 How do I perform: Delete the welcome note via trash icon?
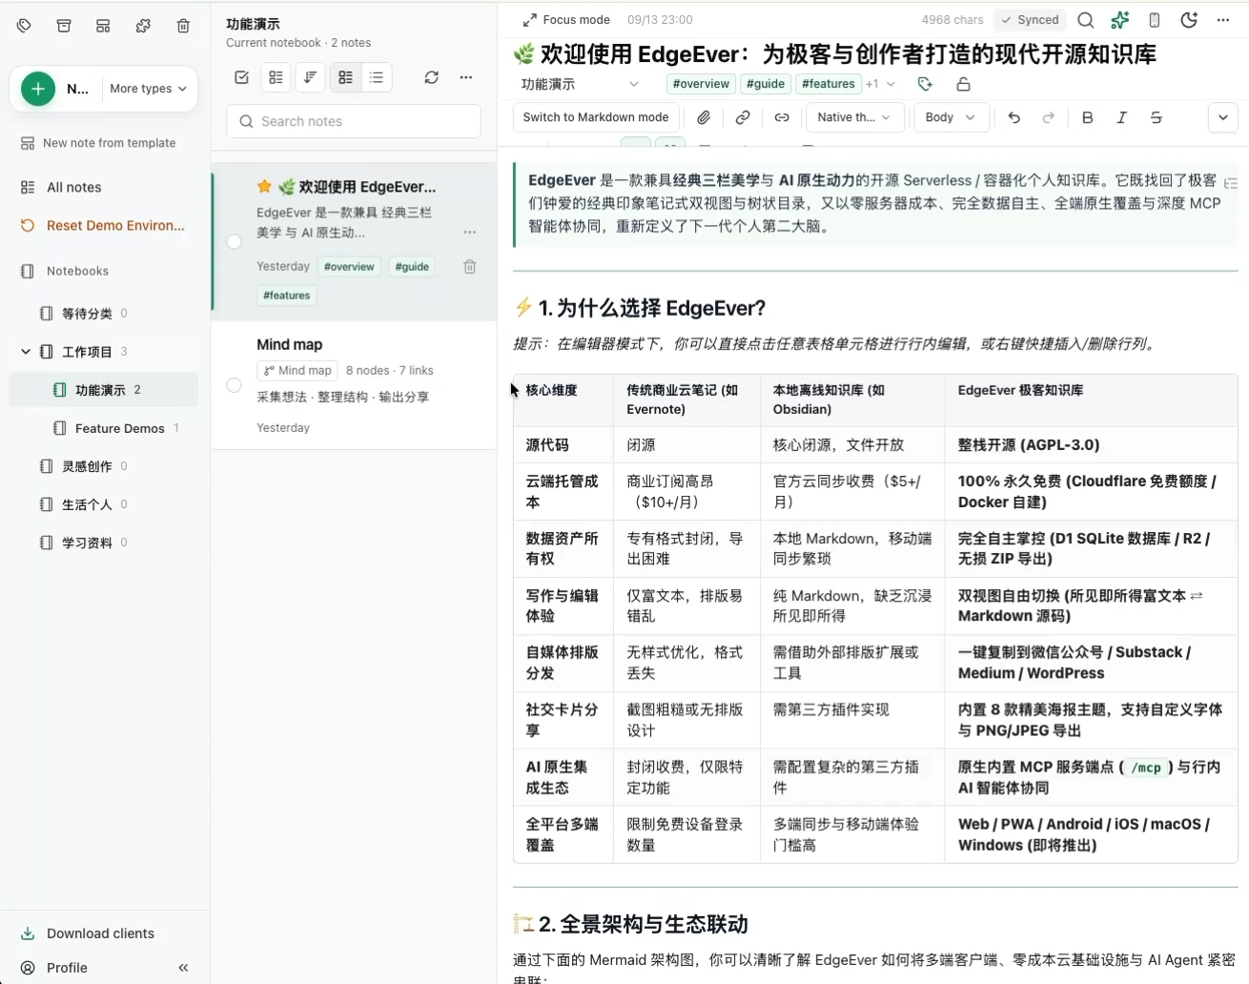(469, 267)
